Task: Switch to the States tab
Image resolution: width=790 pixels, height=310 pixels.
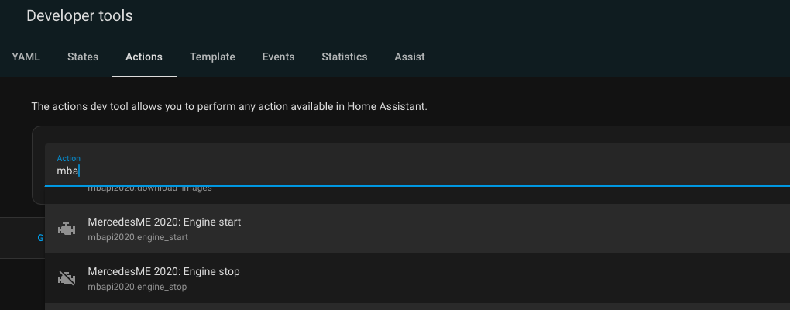Action: (x=83, y=57)
